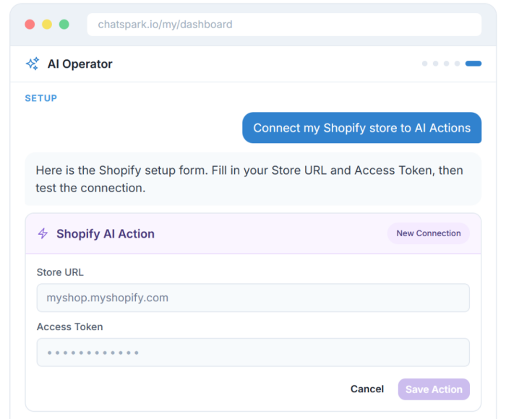The image size is (506, 419).
Task: Focus the chatspark.io/my/dashboard address bar
Action: [x=284, y=25]
